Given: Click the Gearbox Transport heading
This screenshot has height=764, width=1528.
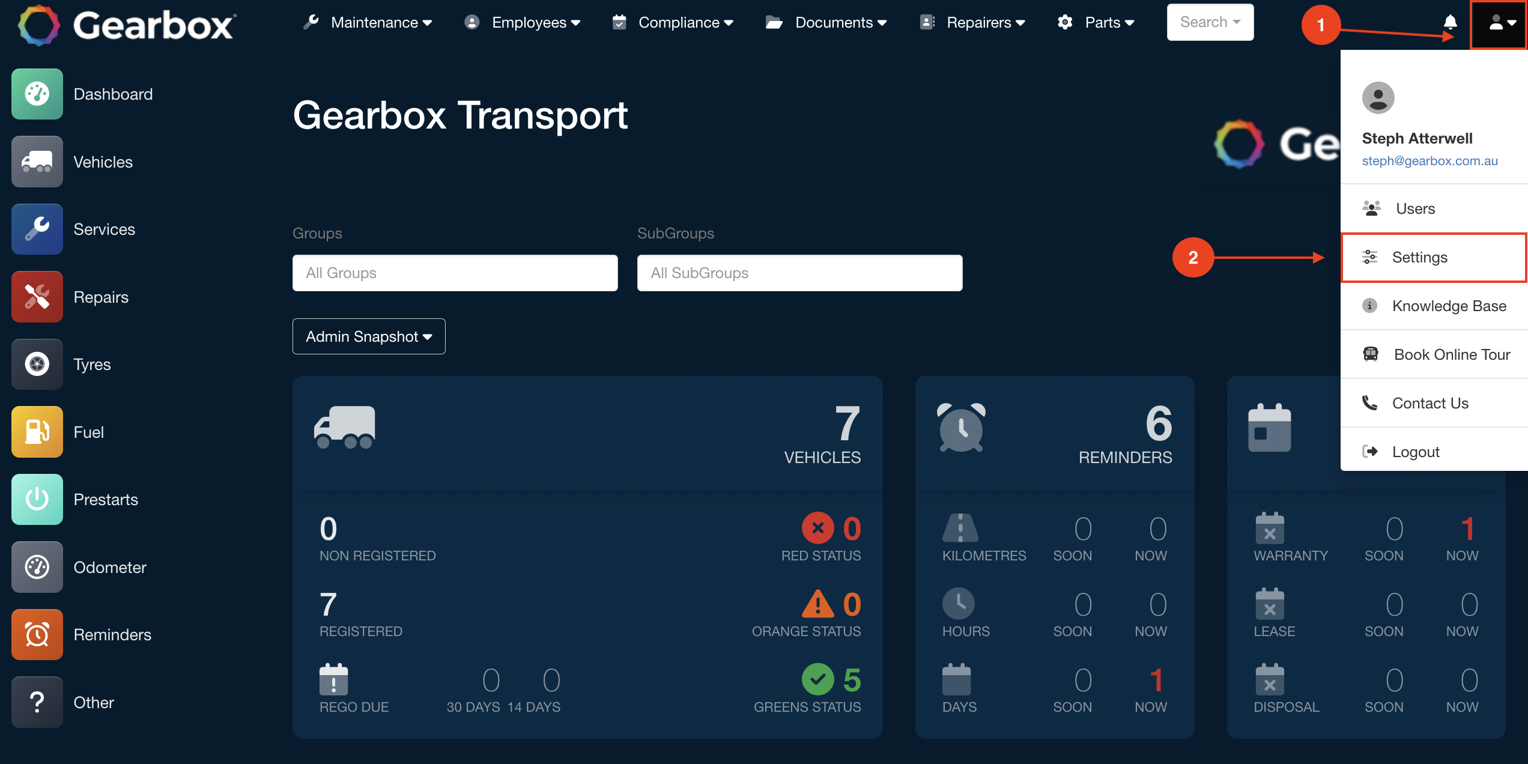Looking at the screenshot, I should [460, 115].
